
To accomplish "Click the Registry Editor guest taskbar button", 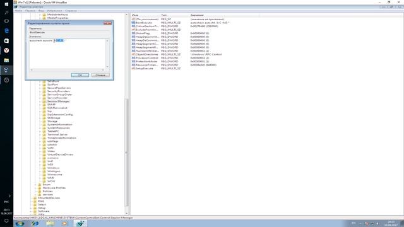I will pos(80,223).
